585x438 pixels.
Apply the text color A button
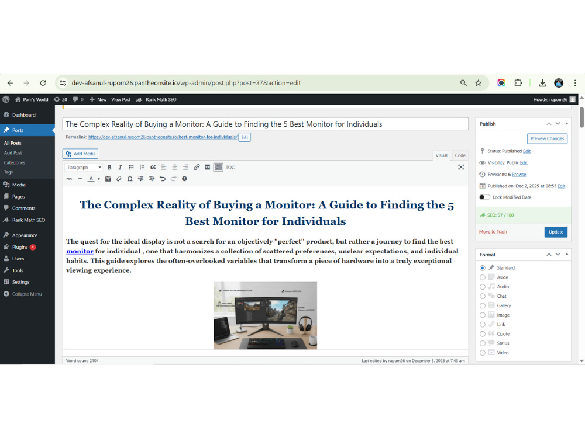[91, 179]
